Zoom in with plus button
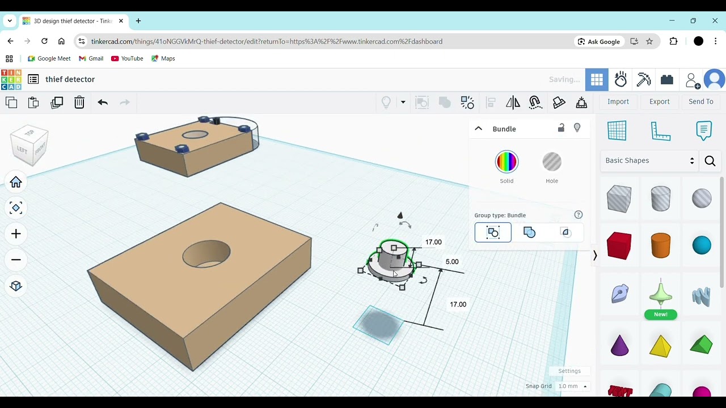Image resolution: width=726 pixels, height=408 pixels. click(x=16, y=234)
